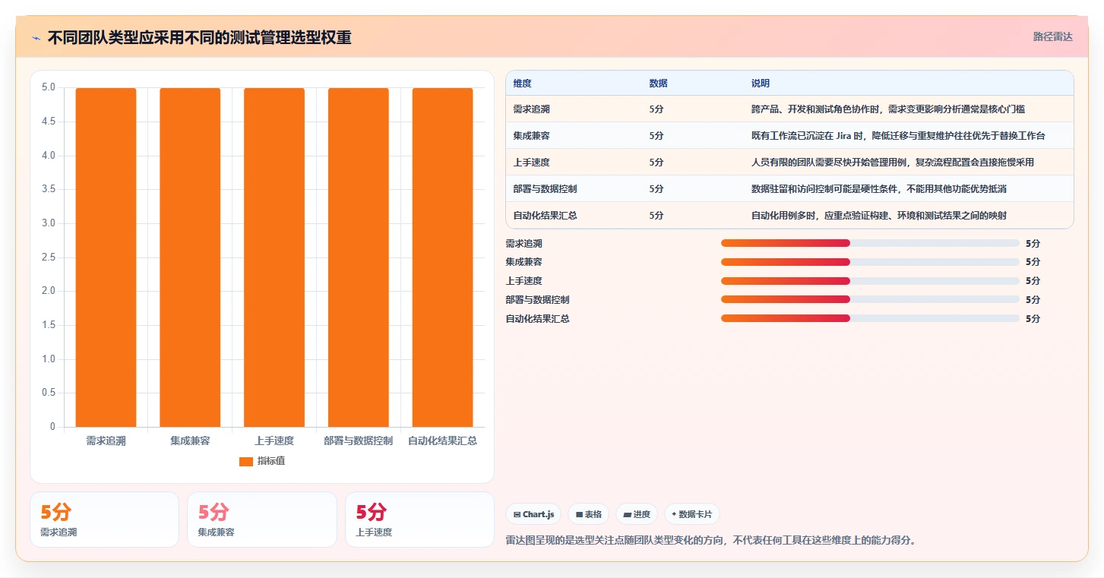This screenshot has height=578, width=1104.
Task: Select the 需求追溯 table row cell
Action: [531, 109]
